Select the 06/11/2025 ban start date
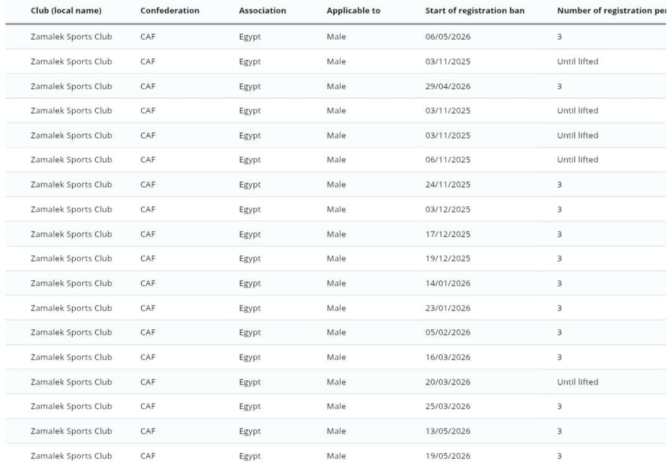This screenshot has height=464, width=671. click(x=448, y=160)
